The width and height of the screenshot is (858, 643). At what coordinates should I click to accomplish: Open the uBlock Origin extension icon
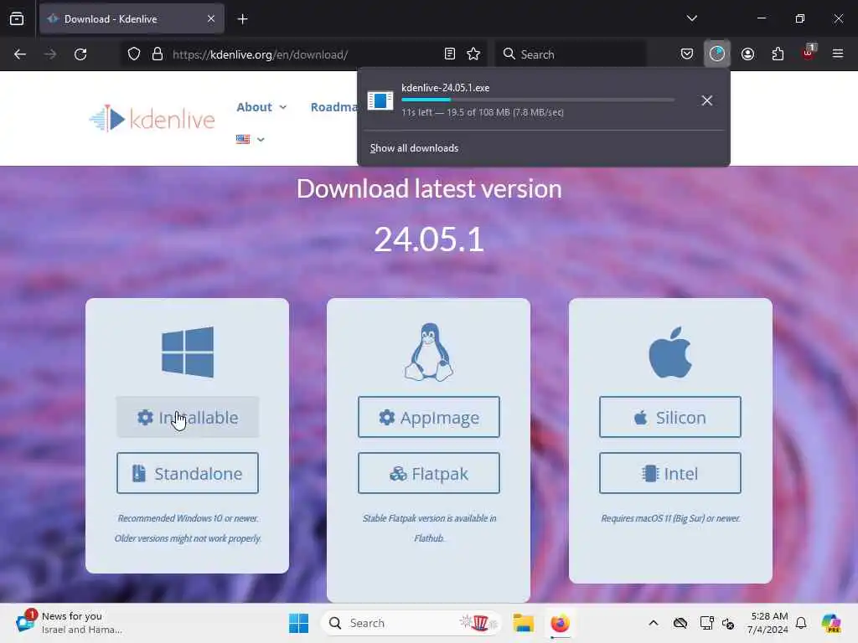tap(809, 53)
